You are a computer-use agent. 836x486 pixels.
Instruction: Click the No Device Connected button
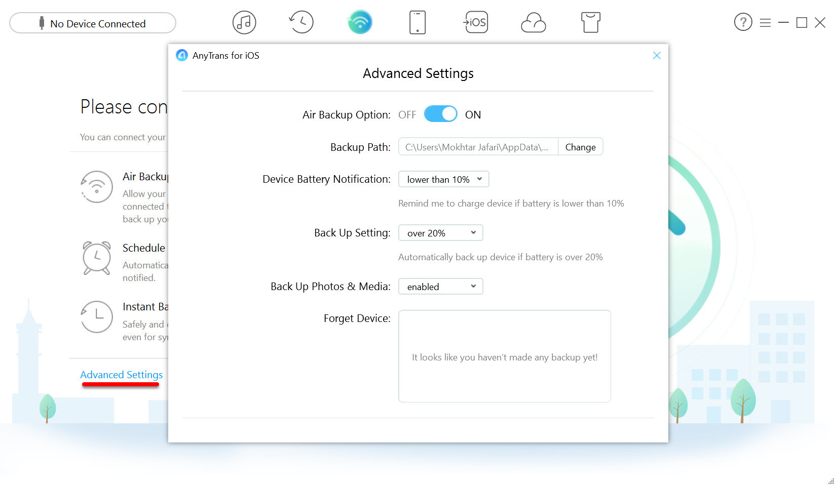[93, 23]
